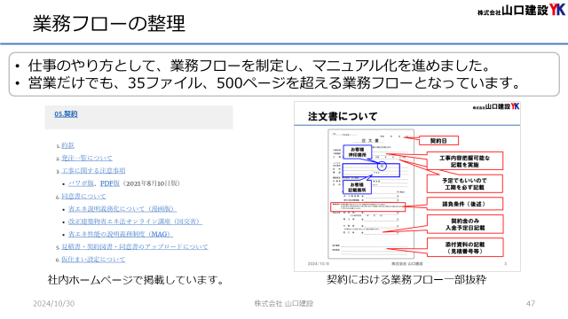The height and width of the screenshot is (319, 568).
Task: Open 見積書・契約図書・同意書のアップロードについて link
Action: coord(135,246)
